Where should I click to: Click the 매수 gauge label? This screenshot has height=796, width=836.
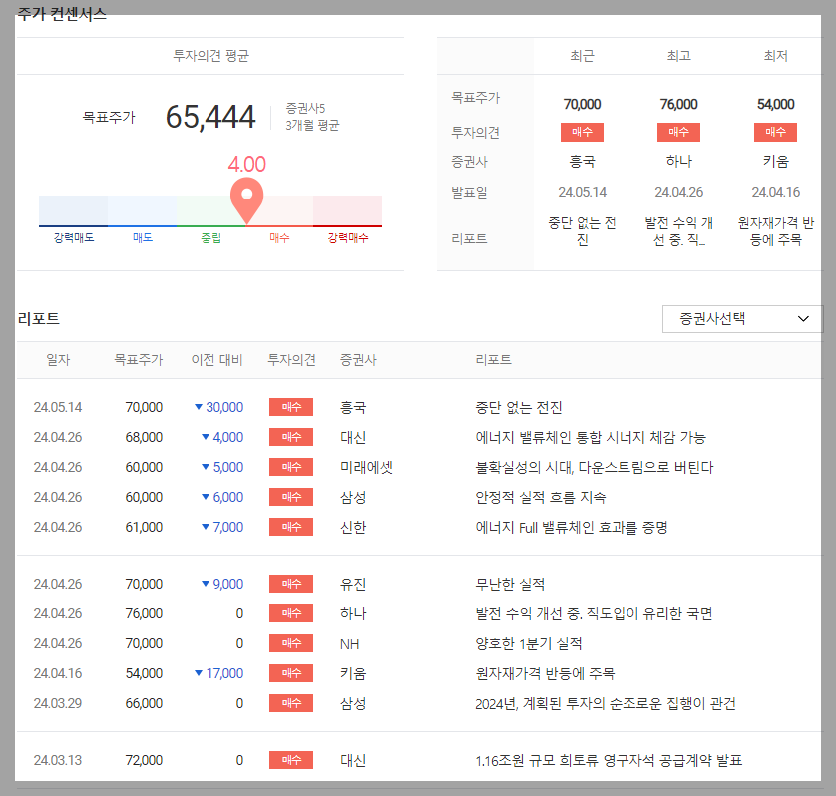[x=279, y=237]
